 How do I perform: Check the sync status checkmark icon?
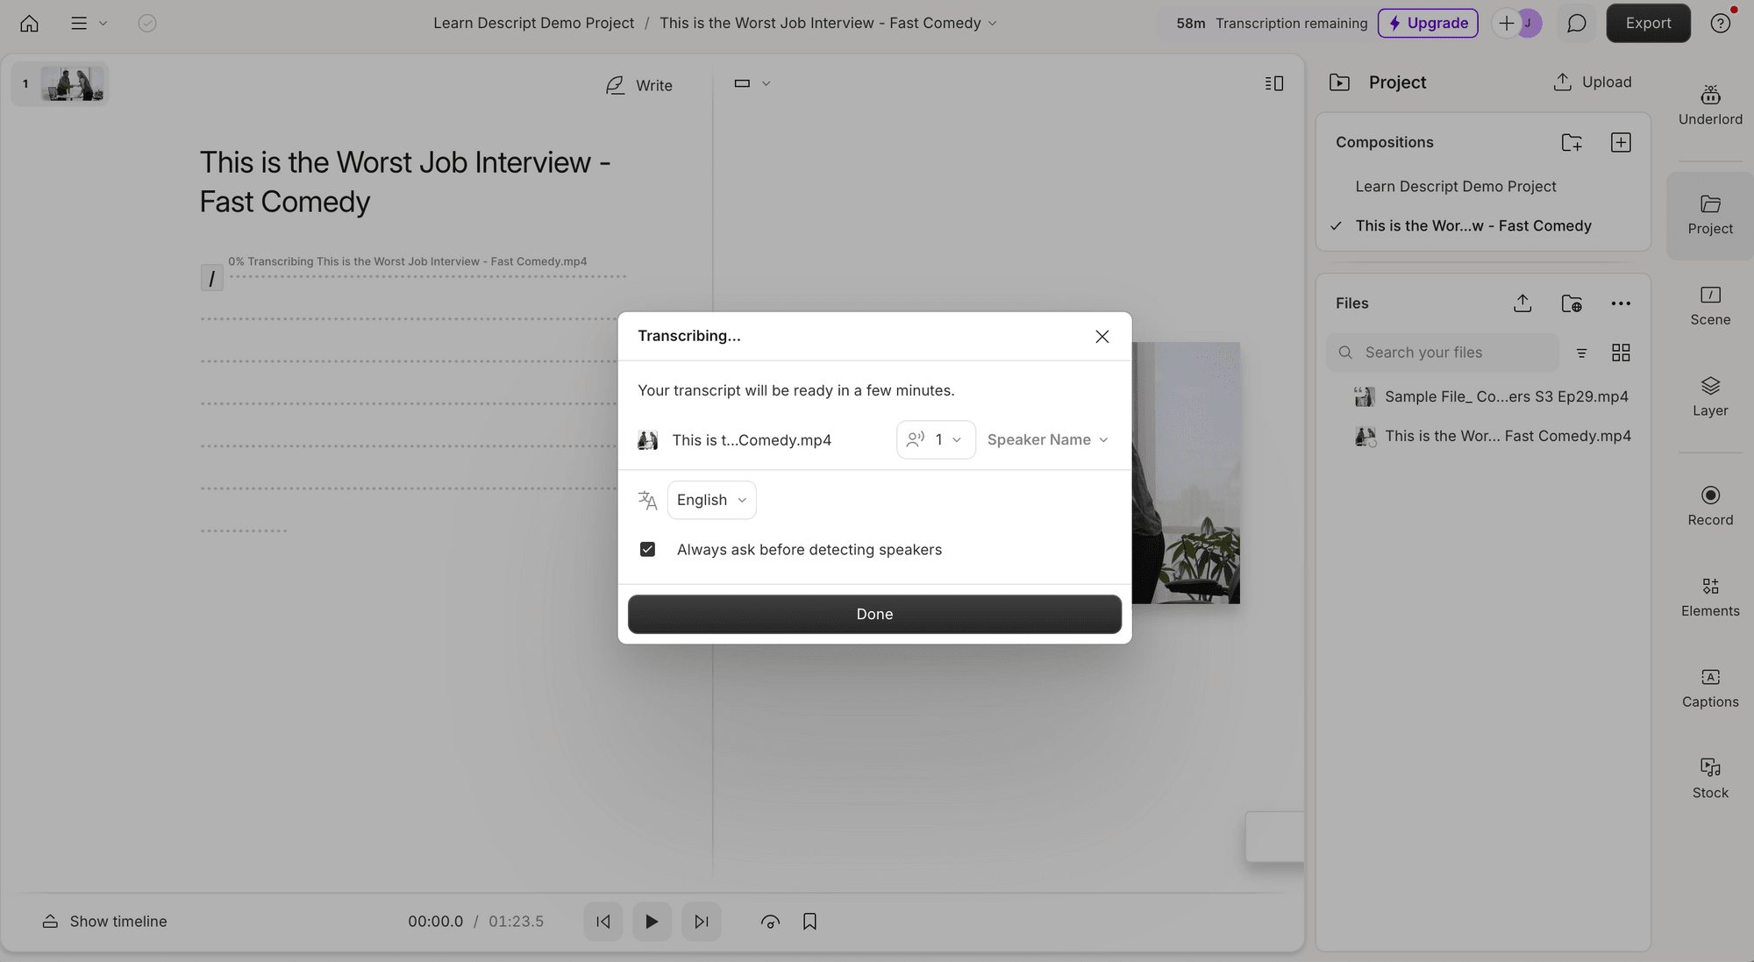tap(147, 24)
